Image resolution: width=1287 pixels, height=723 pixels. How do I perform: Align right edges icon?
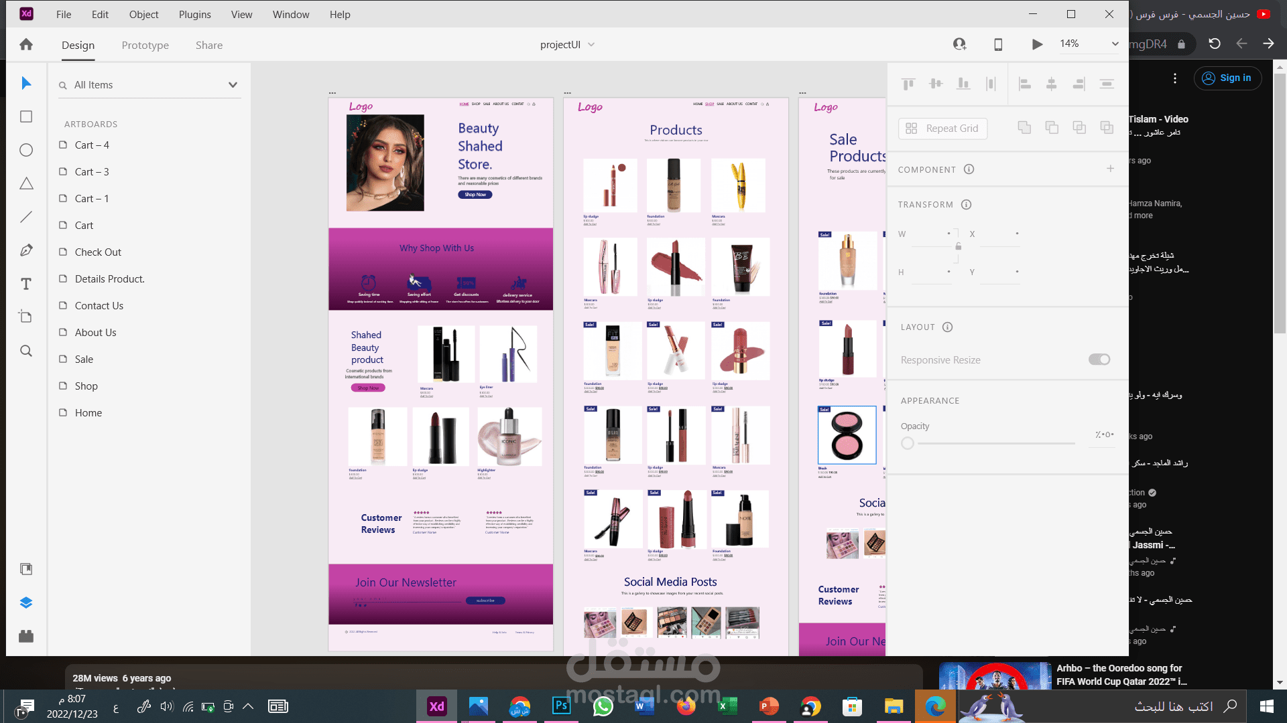pos(1079,84)
